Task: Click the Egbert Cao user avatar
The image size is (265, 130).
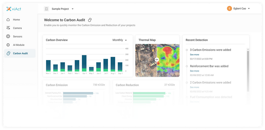Action: (229, 9)
